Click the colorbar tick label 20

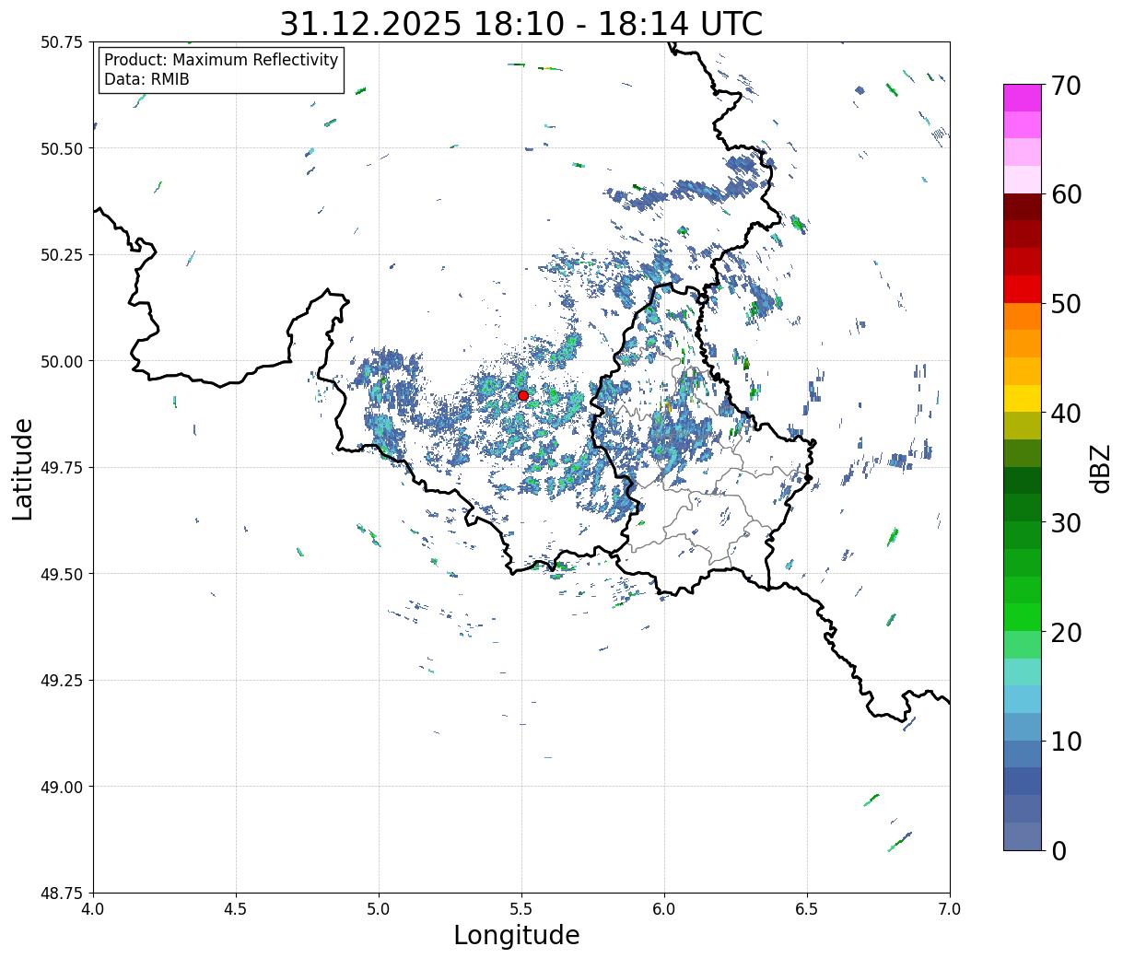click(1065, 632)
